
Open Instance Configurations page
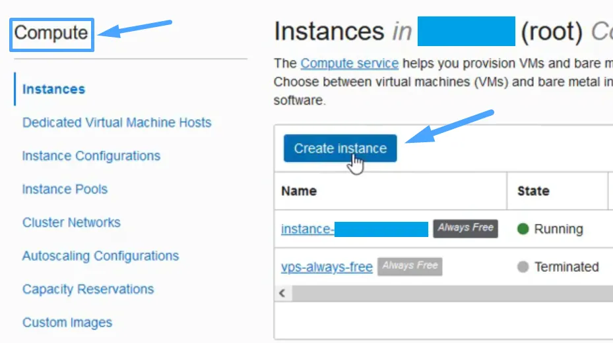[x=91, y=155]
